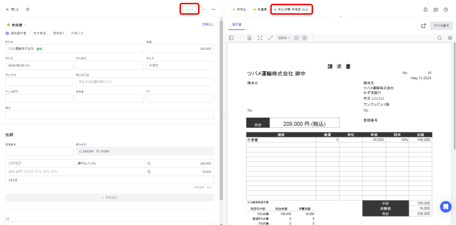The image size is (456, 225).
Task: Click the メモメモ memo row
Action: click(110, 180)
